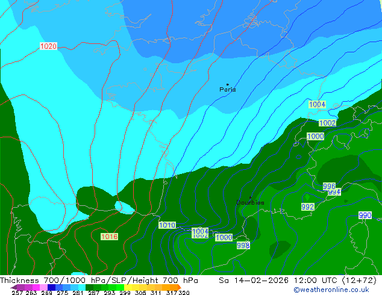Click the 990 pressure contour label

365,215
